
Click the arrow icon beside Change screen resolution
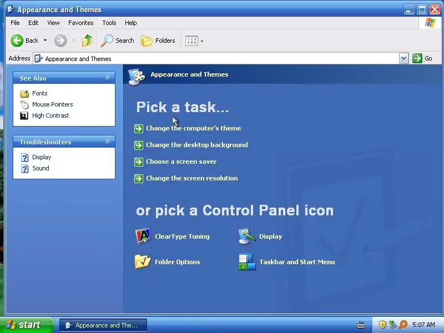pos(138,179)
